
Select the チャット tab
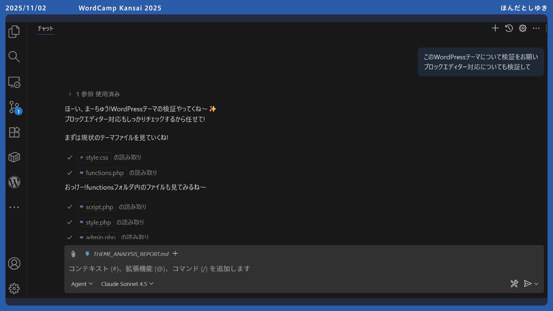(46, 29)
